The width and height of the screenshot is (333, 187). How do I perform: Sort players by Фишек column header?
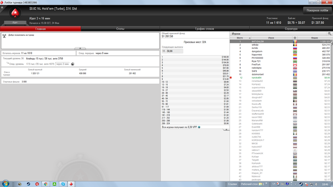[314, 38]
